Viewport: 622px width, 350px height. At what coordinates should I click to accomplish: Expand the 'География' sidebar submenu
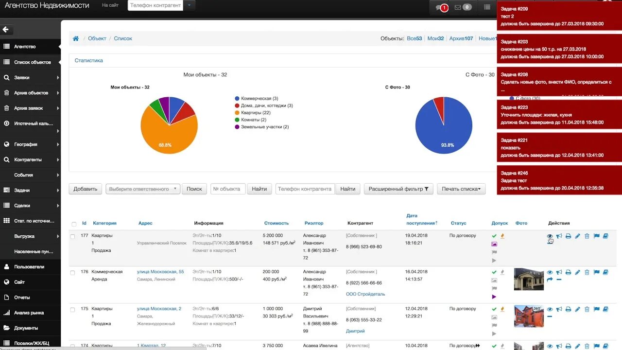click(57, 144)
